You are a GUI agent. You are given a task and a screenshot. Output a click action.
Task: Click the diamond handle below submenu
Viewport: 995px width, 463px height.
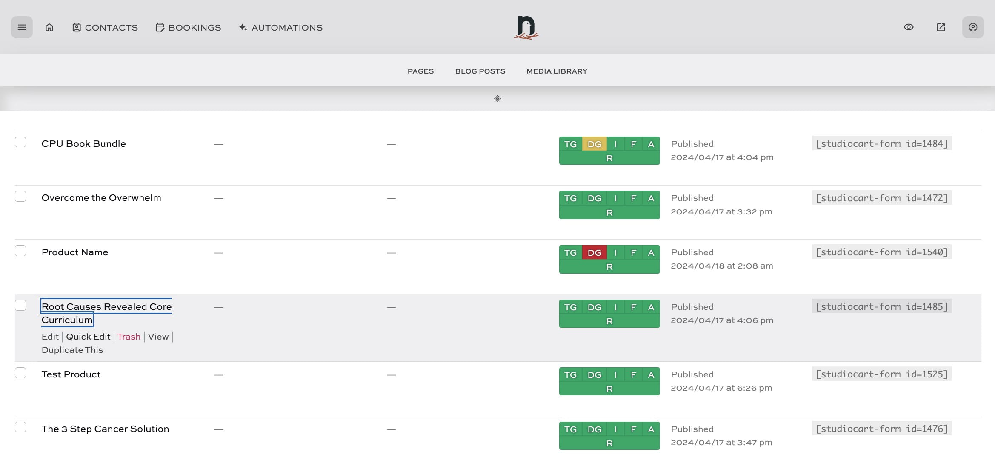point(497,99)
